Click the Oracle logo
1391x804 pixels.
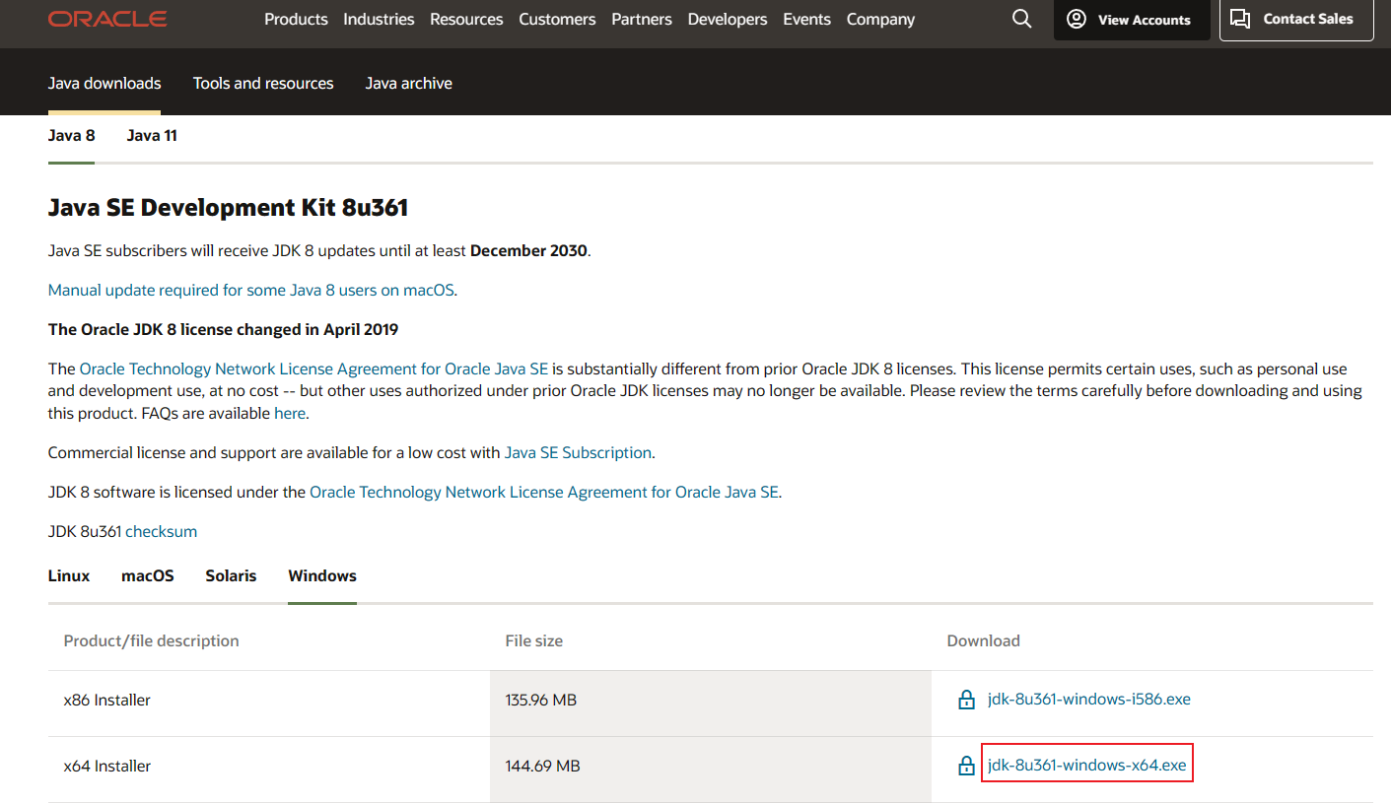point(107,19)
